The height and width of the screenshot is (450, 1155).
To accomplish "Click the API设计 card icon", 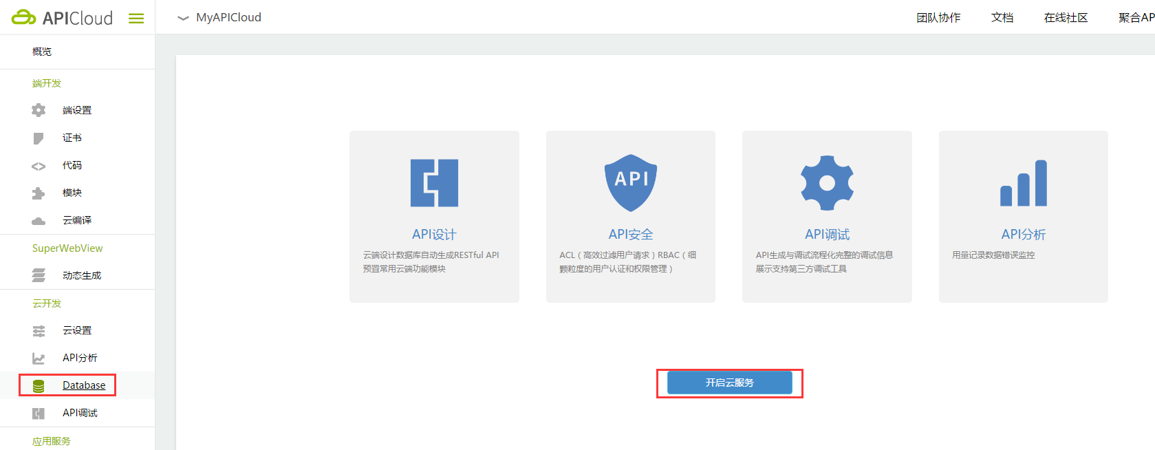I will point(434,183).
